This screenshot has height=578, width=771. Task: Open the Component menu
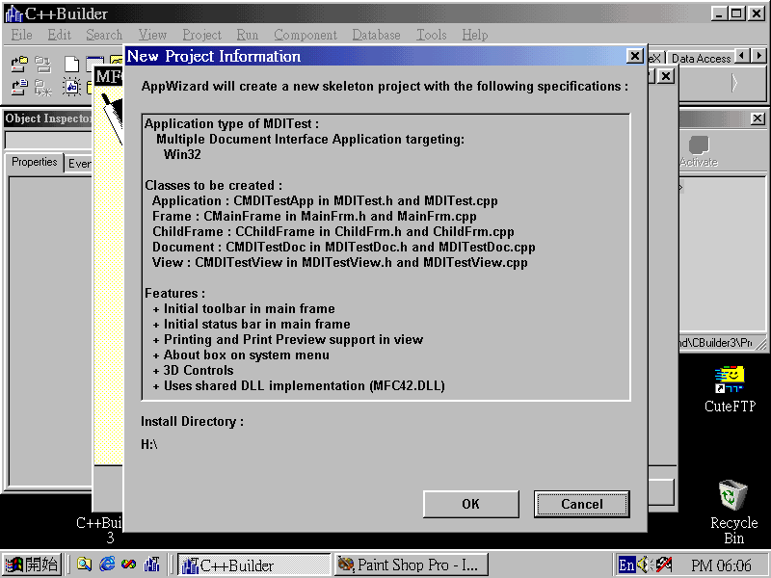(x=306, y=35)
